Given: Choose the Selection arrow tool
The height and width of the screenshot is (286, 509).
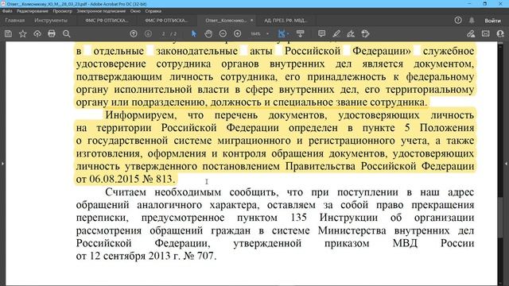Looking at the screenshot, I should coord(194,33).
